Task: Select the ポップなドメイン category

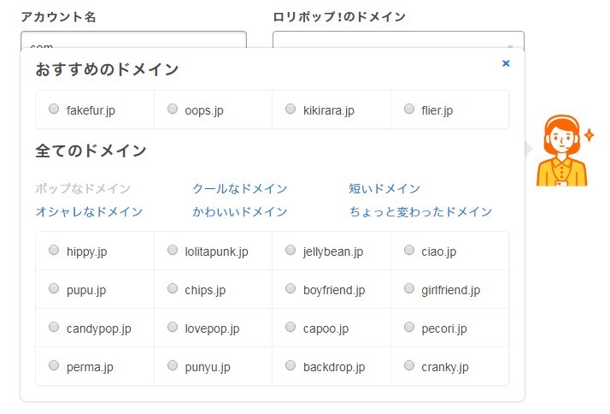Action: (83, 189)
